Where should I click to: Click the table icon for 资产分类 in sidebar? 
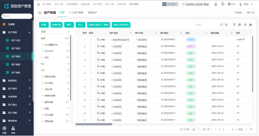coord(7,40)
